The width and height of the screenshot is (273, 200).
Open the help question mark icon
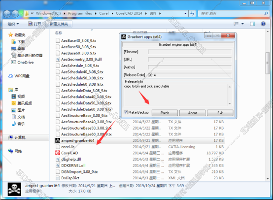[x=263, y=24]
